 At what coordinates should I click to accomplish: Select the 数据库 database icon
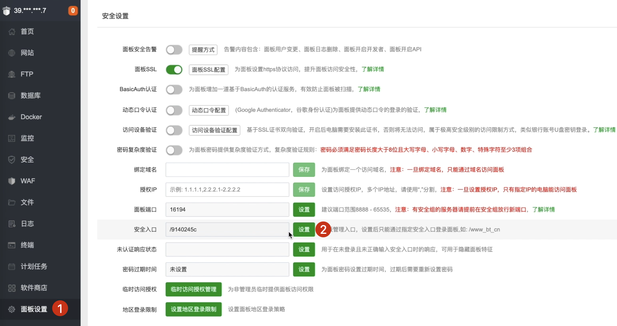pos(12,96)
